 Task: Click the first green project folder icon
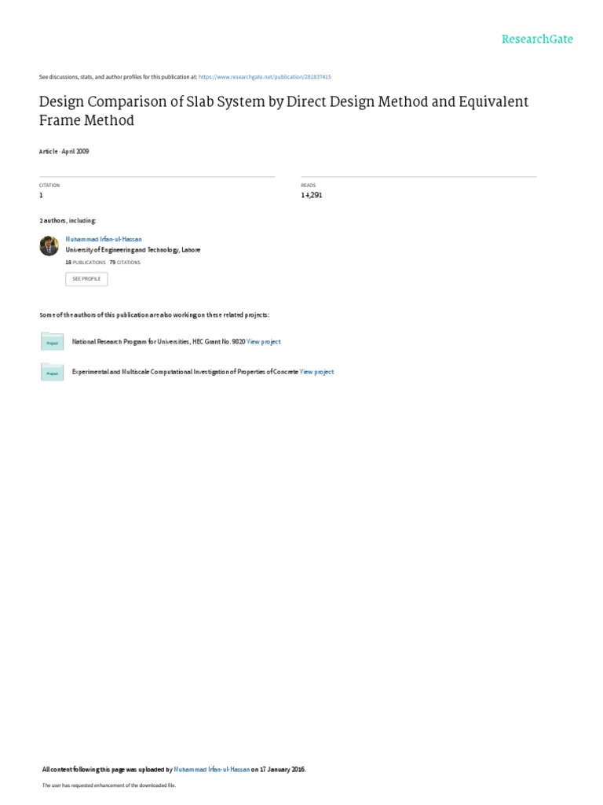53,341
